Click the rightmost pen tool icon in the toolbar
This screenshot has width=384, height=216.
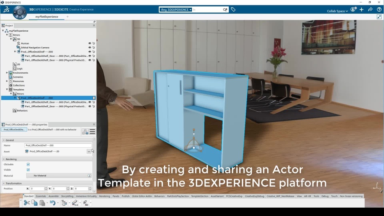[x=86, y=203]
